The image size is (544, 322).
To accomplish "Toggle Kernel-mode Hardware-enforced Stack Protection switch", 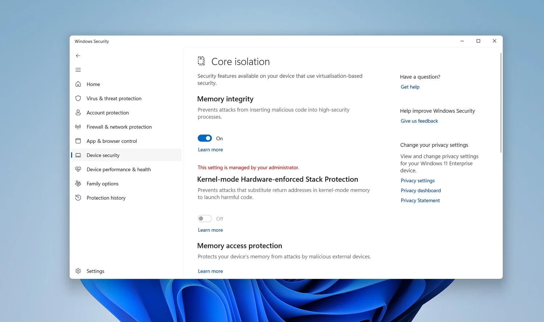I will [205, 219].
